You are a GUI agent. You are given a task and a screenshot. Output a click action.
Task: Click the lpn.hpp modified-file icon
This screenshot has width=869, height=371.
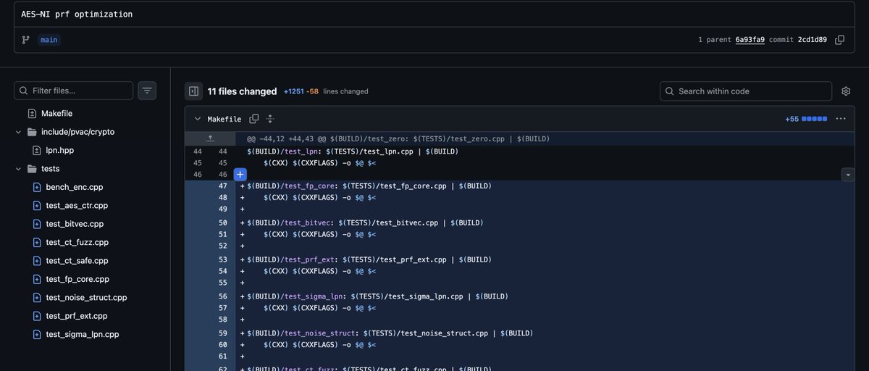point(37,151)
